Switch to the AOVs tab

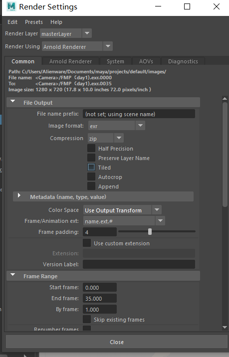click(146, 61)
